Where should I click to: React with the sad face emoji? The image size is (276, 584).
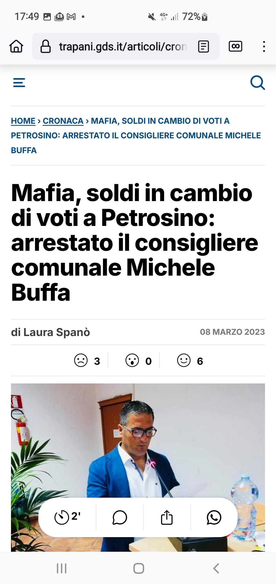[81, 360]
